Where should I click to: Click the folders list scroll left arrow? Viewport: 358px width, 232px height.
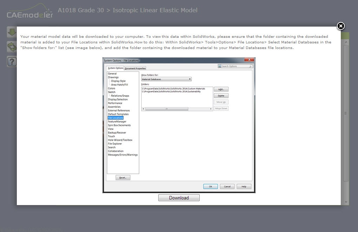pyautogui.click(x=143, y=109)
